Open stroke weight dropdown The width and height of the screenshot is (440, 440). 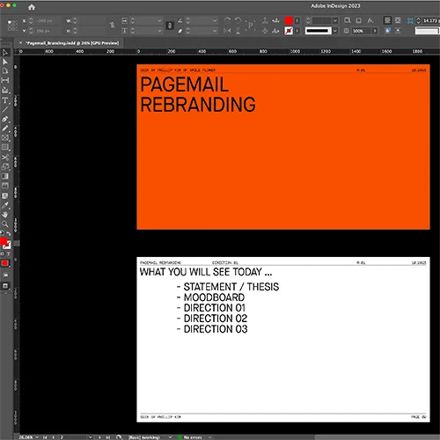(x=335, y=20)
